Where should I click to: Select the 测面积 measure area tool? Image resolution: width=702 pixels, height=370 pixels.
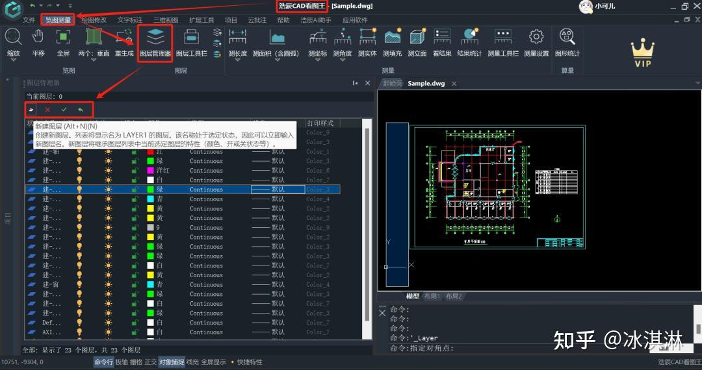coord(277,38)
